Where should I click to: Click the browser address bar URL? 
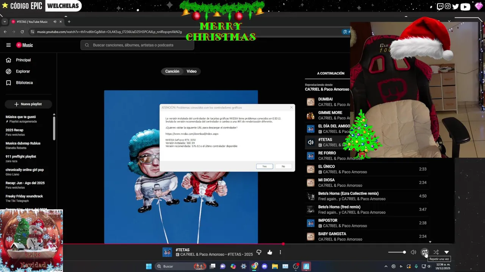pos(110,32)
